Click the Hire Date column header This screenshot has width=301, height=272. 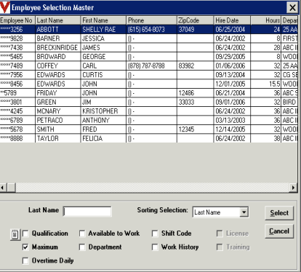[x=232, y=20]
